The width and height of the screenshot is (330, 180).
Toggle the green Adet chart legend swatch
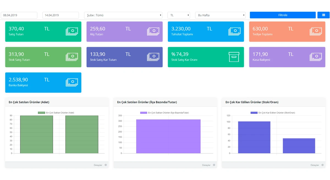(x=42, y=113)
